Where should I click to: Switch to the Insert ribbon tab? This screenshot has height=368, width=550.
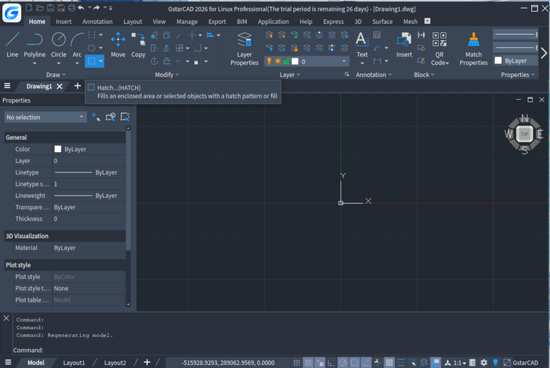(x=63, y=21)
